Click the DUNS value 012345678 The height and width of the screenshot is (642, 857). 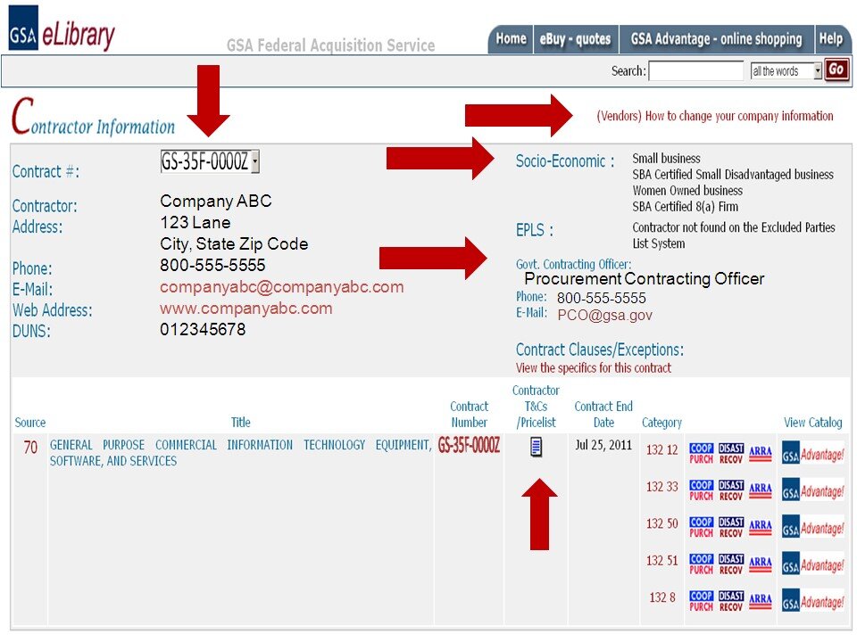203,330
